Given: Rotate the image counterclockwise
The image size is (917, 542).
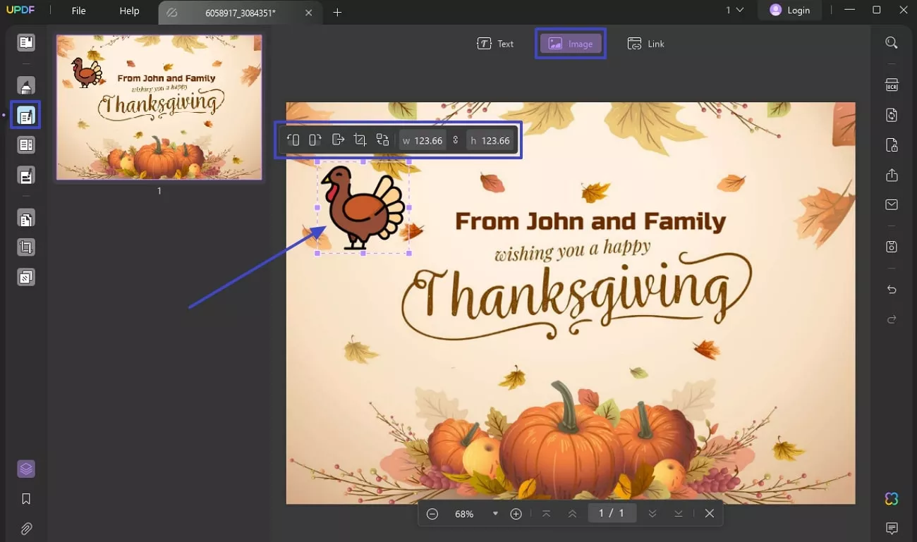Looking at the screenshot, I should click(x=293, y=140).
